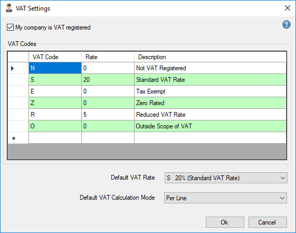The height and width of the screenshot is (233, 296).
Task: Toggle My company is VAT registered checkbox
Action: [10, 27]
